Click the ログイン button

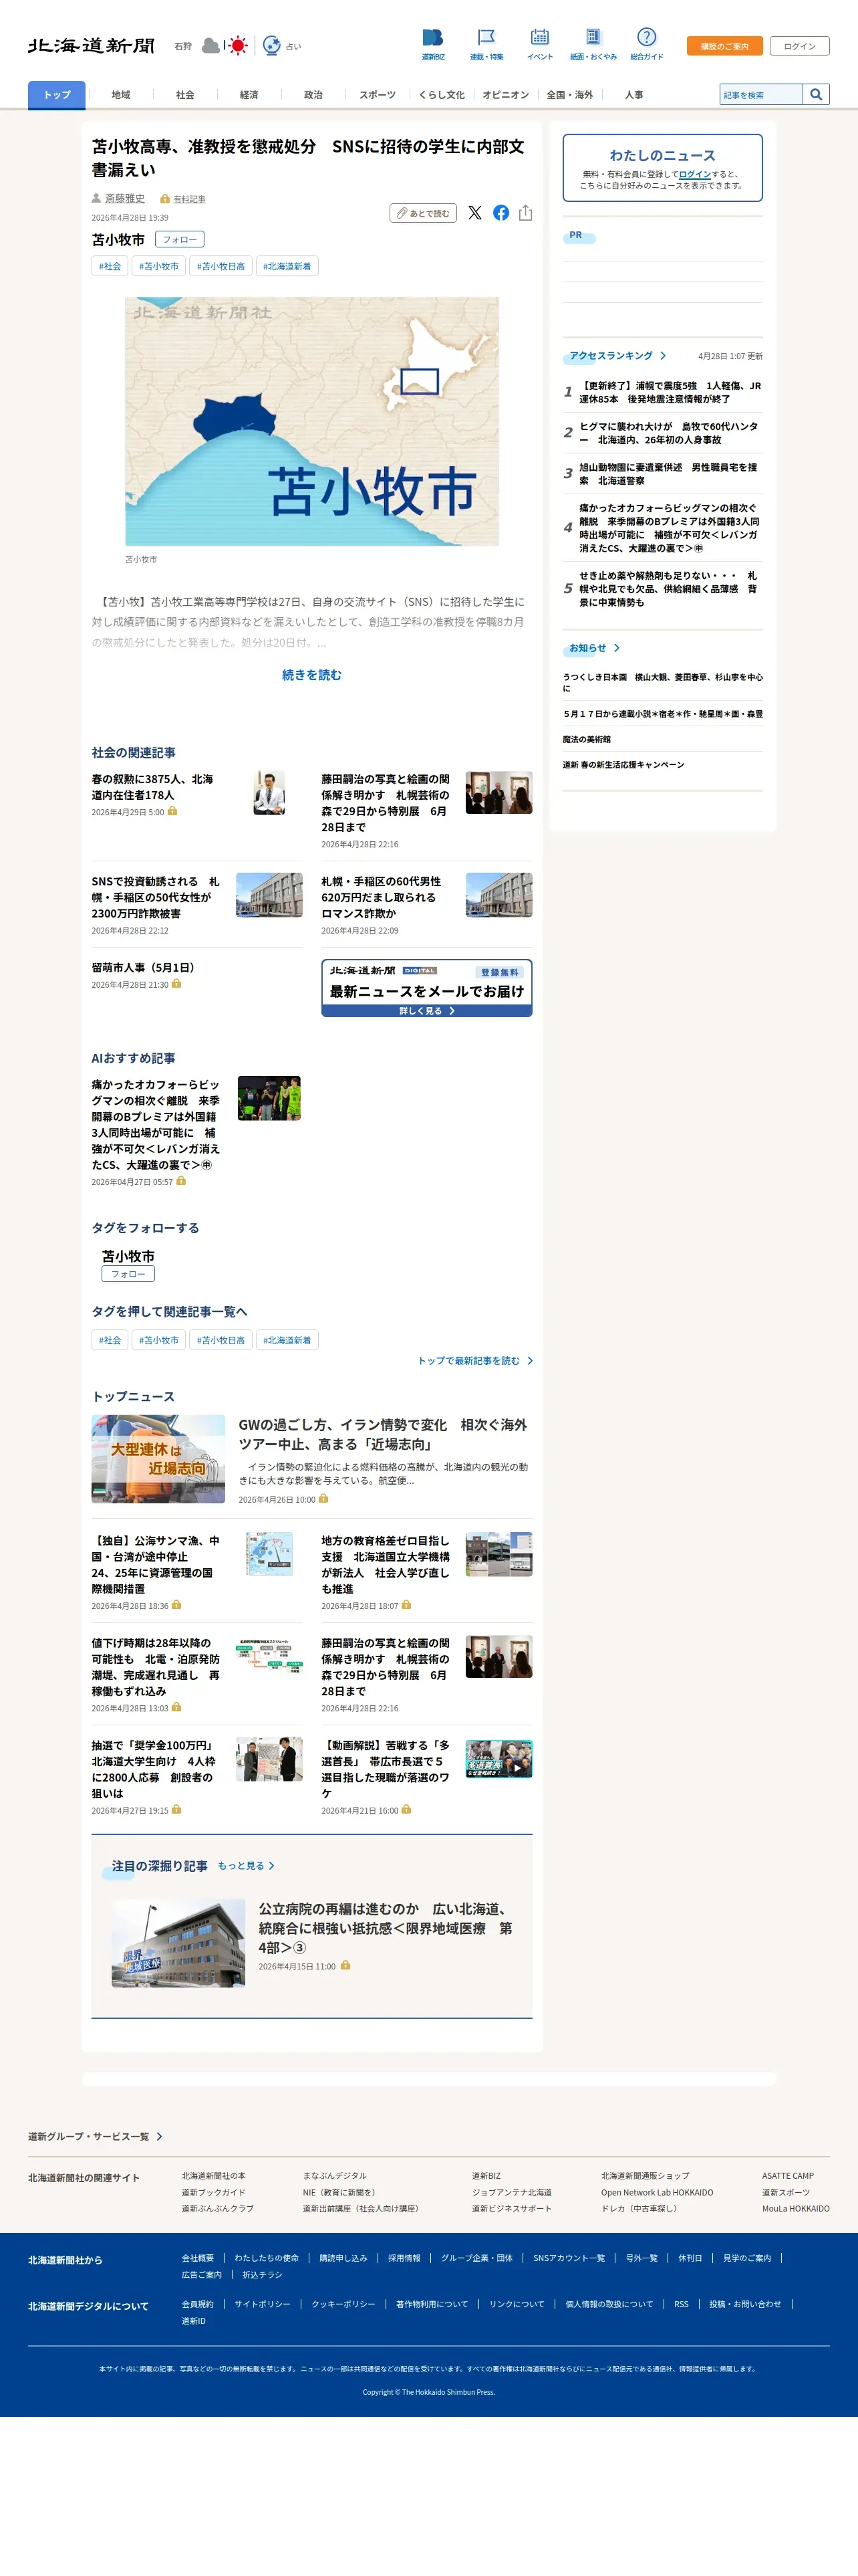[799, 46]
